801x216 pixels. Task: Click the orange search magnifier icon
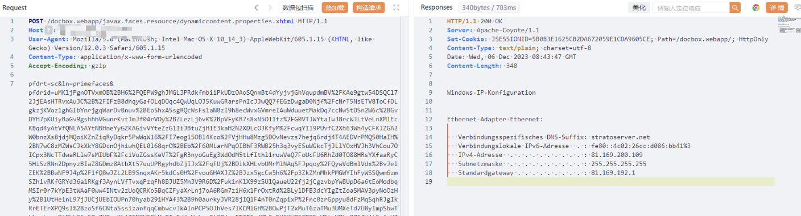736,8
